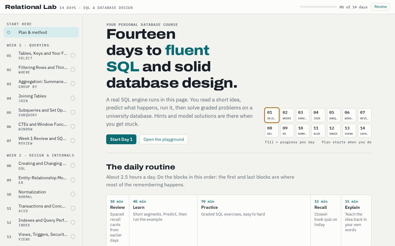Select day 02 WHERE tile
The width and height of the screenshot is (395, 246).
pyautogui.click(x=287, y=115)
